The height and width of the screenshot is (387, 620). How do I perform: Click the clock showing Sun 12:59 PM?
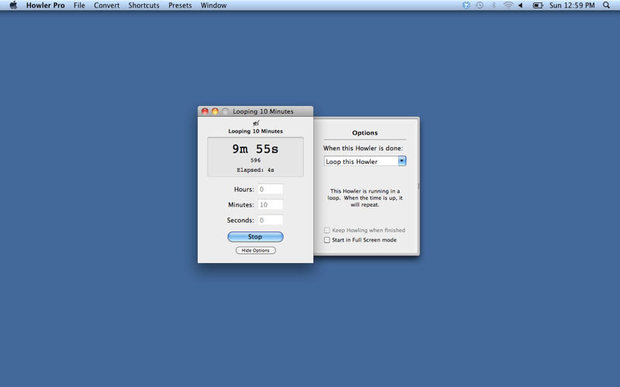(x=572, y=5)
